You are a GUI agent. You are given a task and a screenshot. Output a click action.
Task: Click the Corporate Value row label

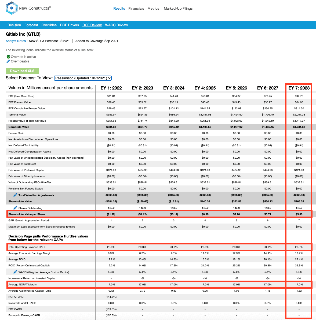[x=19, y=127]
